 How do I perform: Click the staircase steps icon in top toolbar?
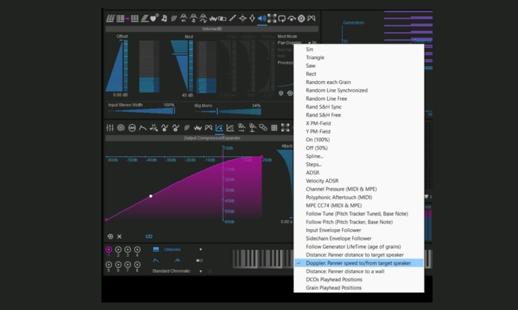pyautogui.click(x=232, y=19)
